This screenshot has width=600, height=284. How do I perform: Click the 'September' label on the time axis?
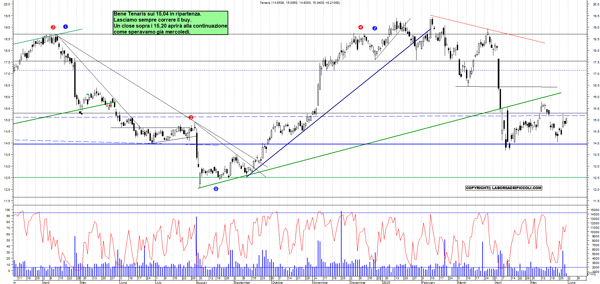pos(242,282)
